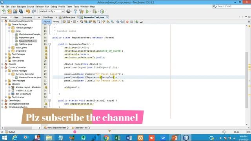
Task: Open the default config combo box
Action: pos(52,11)
